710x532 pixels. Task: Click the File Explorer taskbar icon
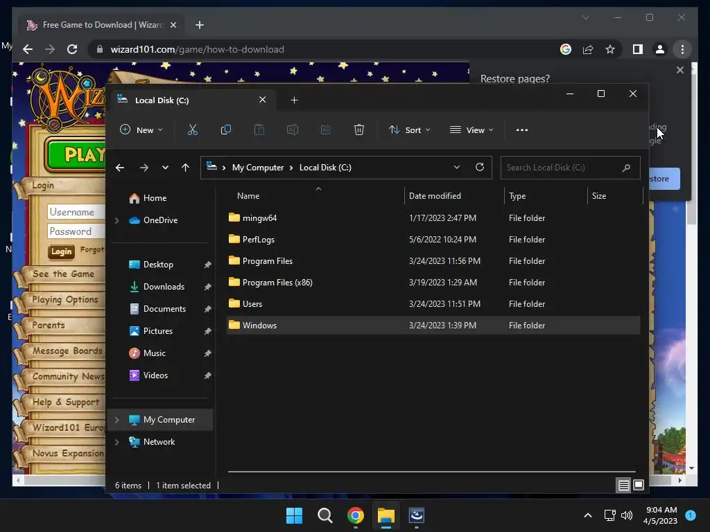pyautogui.click(x=386, y=515)
